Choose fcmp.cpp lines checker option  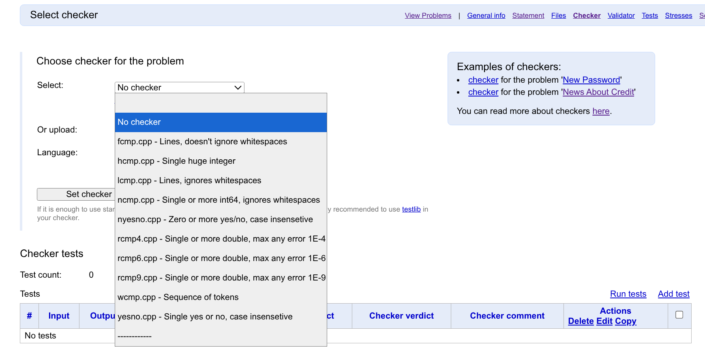coord(202,141)
